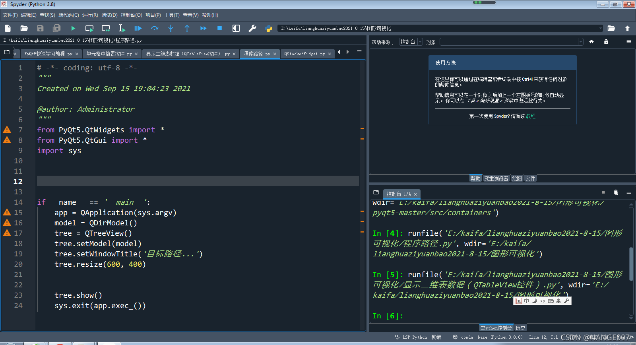
Task: Remove all variables with the console trash icon
Action: point(616,192)
